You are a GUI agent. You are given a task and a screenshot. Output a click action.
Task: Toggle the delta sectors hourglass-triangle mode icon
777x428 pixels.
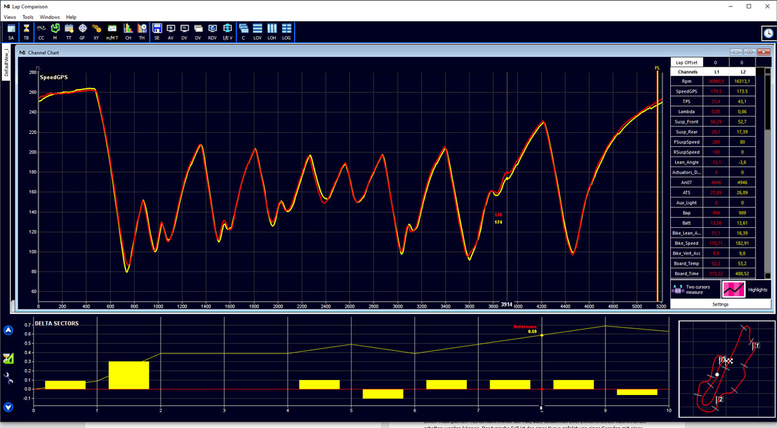(x=8, y=359)
